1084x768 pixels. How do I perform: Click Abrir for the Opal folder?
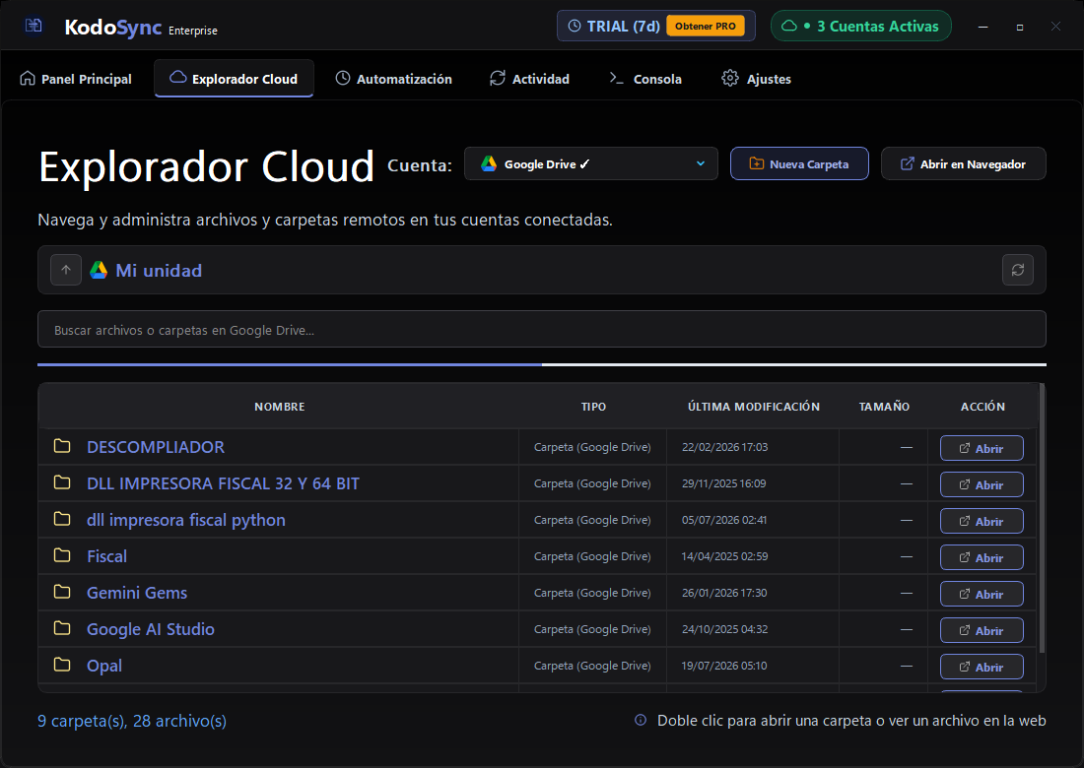pos(982,668)
